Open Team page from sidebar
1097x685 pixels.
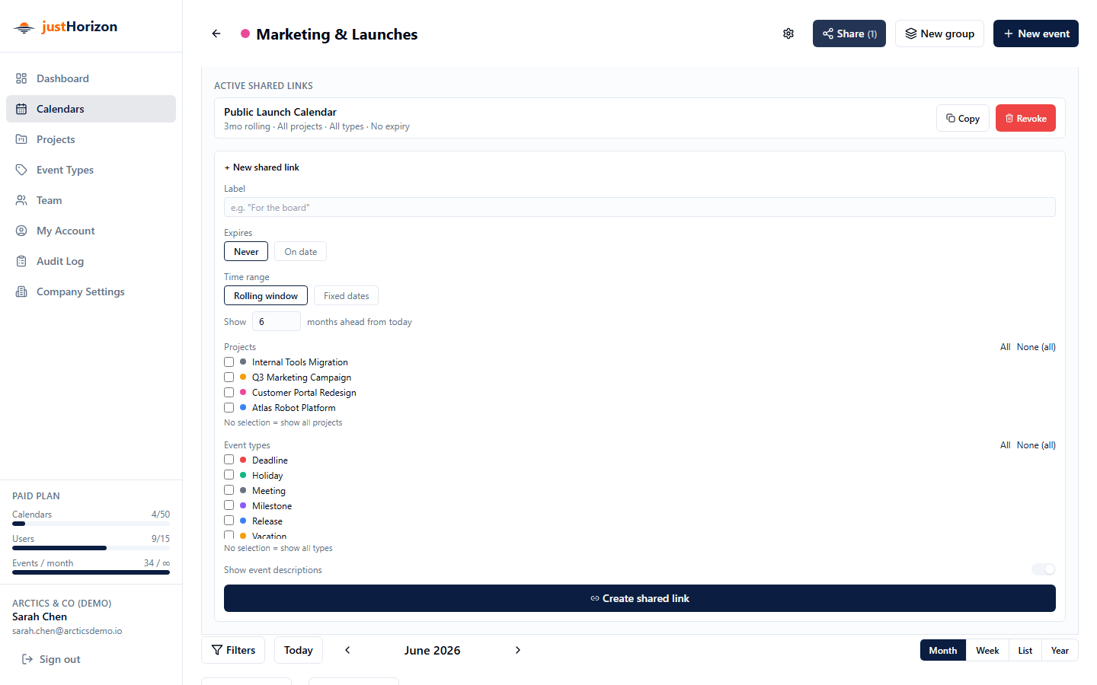click(x=91, y=200)
